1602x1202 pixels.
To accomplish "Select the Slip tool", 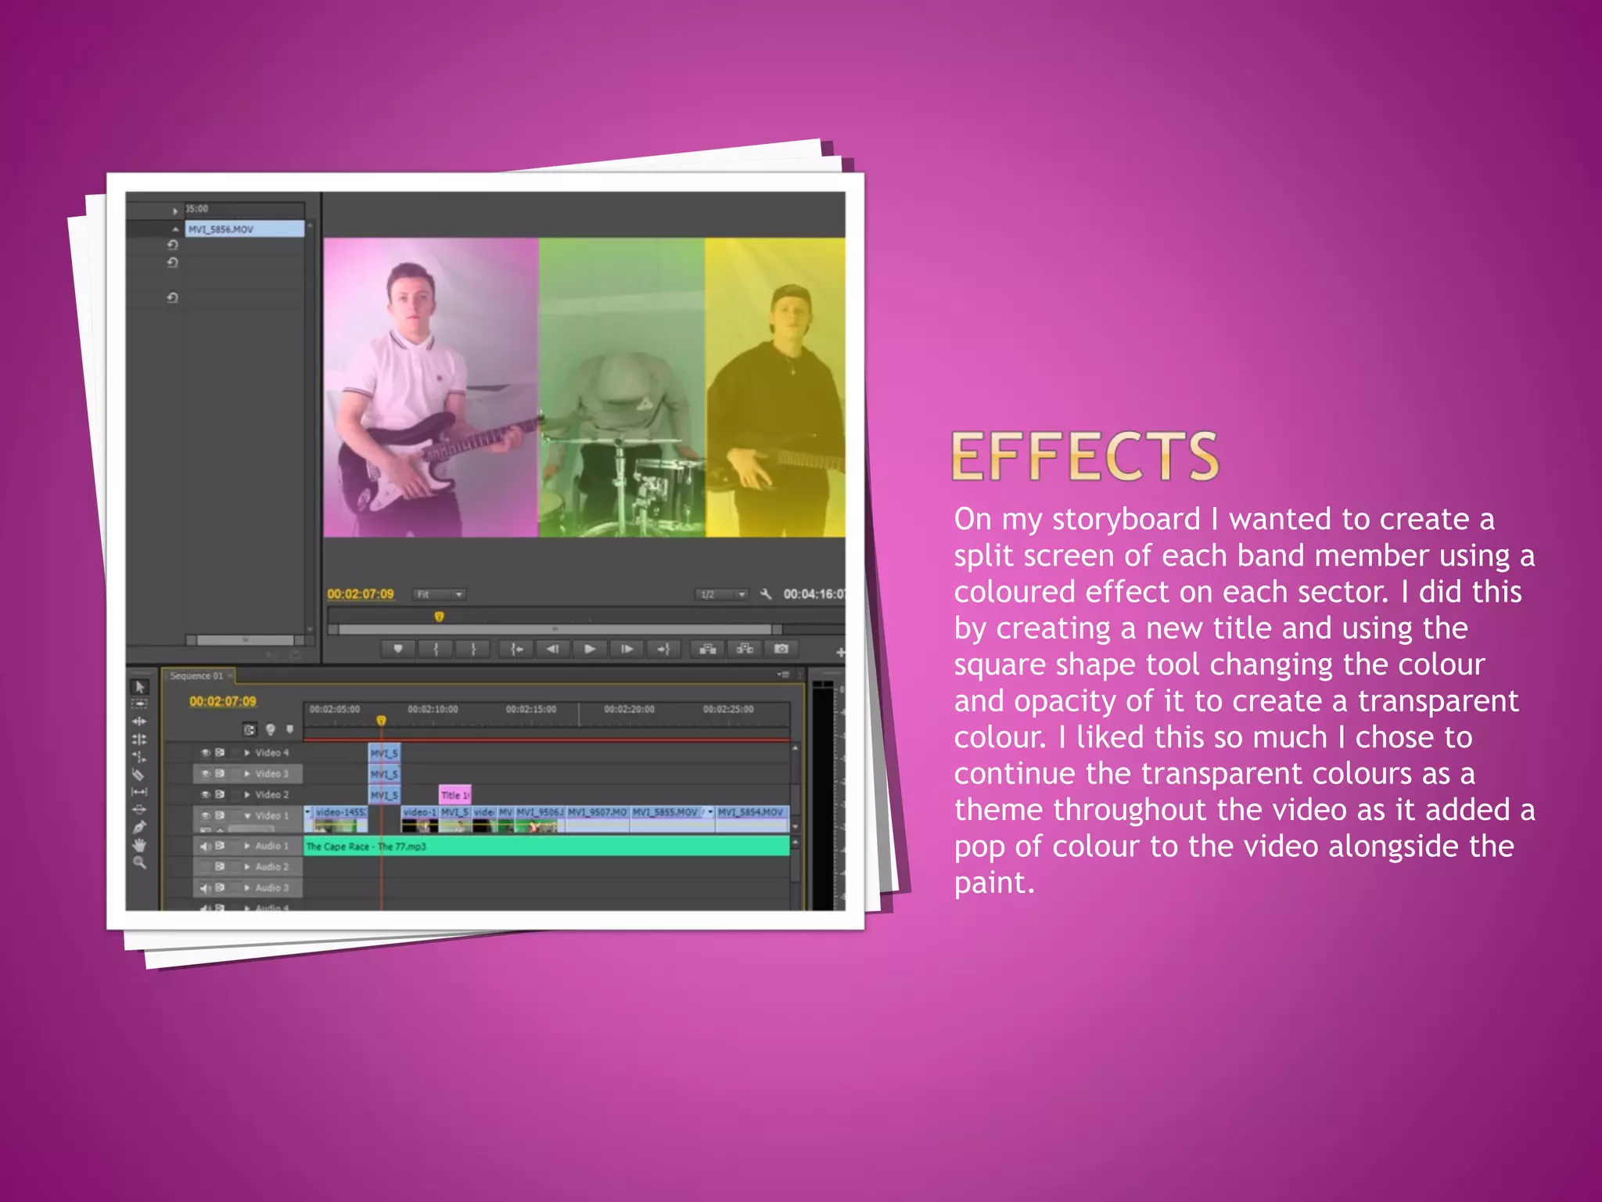I will pos(139,792).
